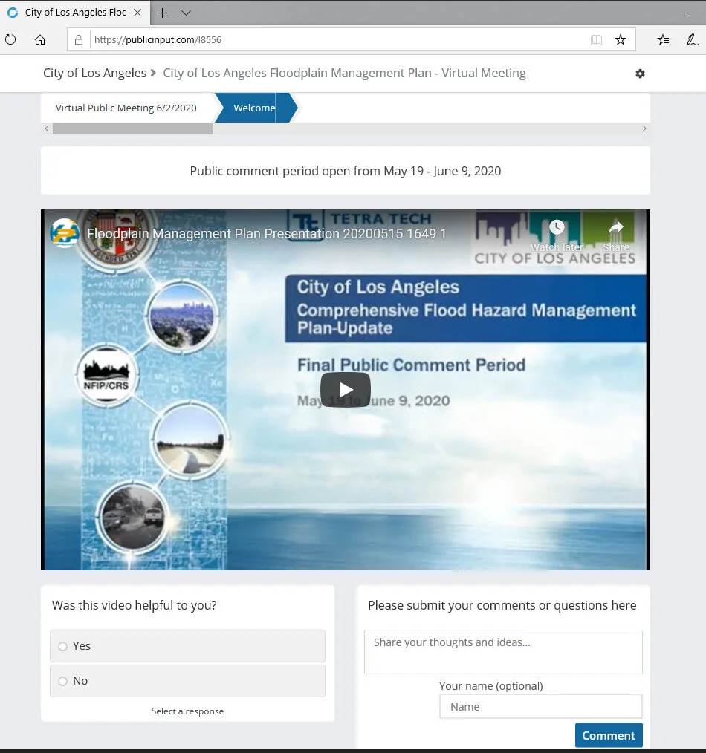Click the step bar right scroll arrow
The image size is (706, 753).
point(644,128)
